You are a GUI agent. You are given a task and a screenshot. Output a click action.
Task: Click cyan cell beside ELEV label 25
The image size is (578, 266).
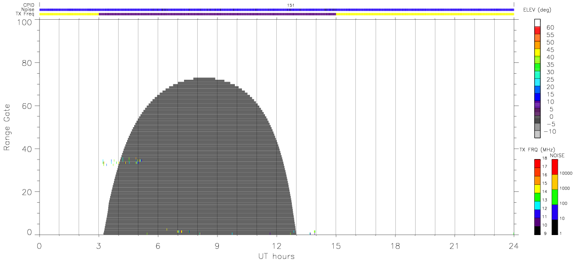[538, 82]
